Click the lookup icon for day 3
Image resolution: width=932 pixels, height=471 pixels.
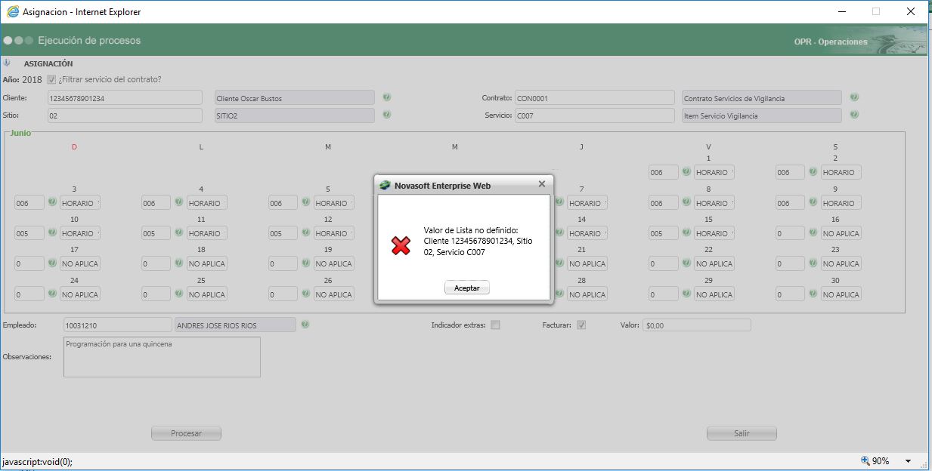(x=52, y=202)
